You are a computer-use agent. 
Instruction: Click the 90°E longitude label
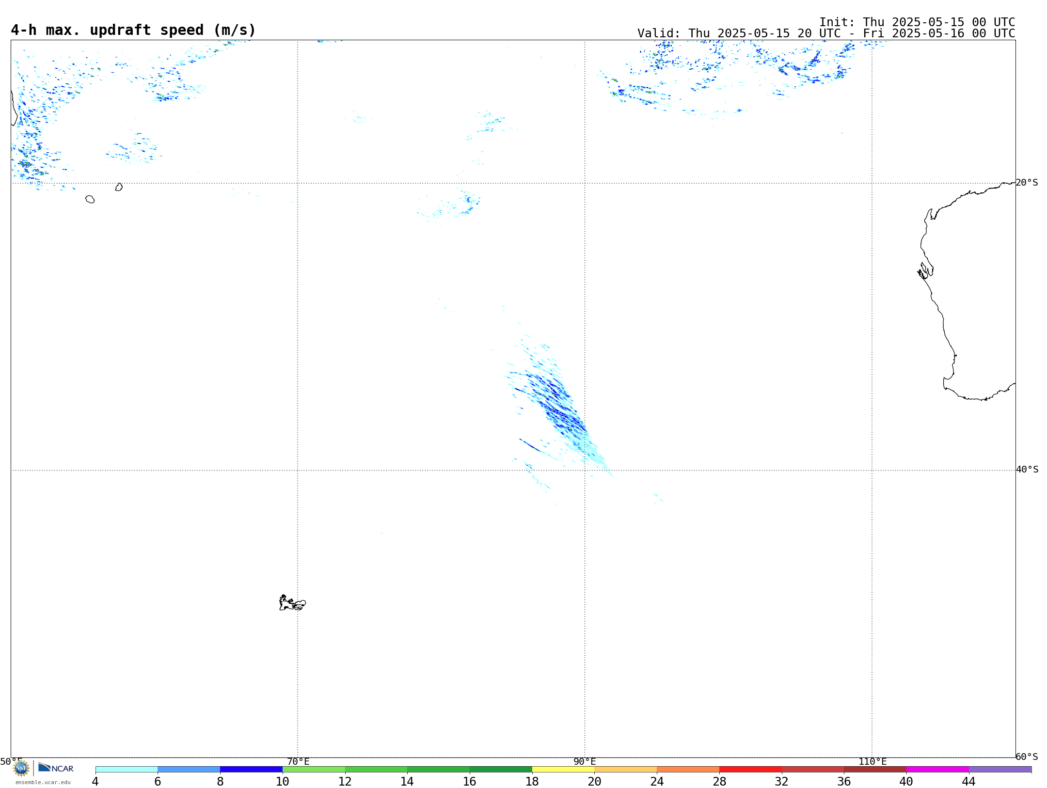585,761
